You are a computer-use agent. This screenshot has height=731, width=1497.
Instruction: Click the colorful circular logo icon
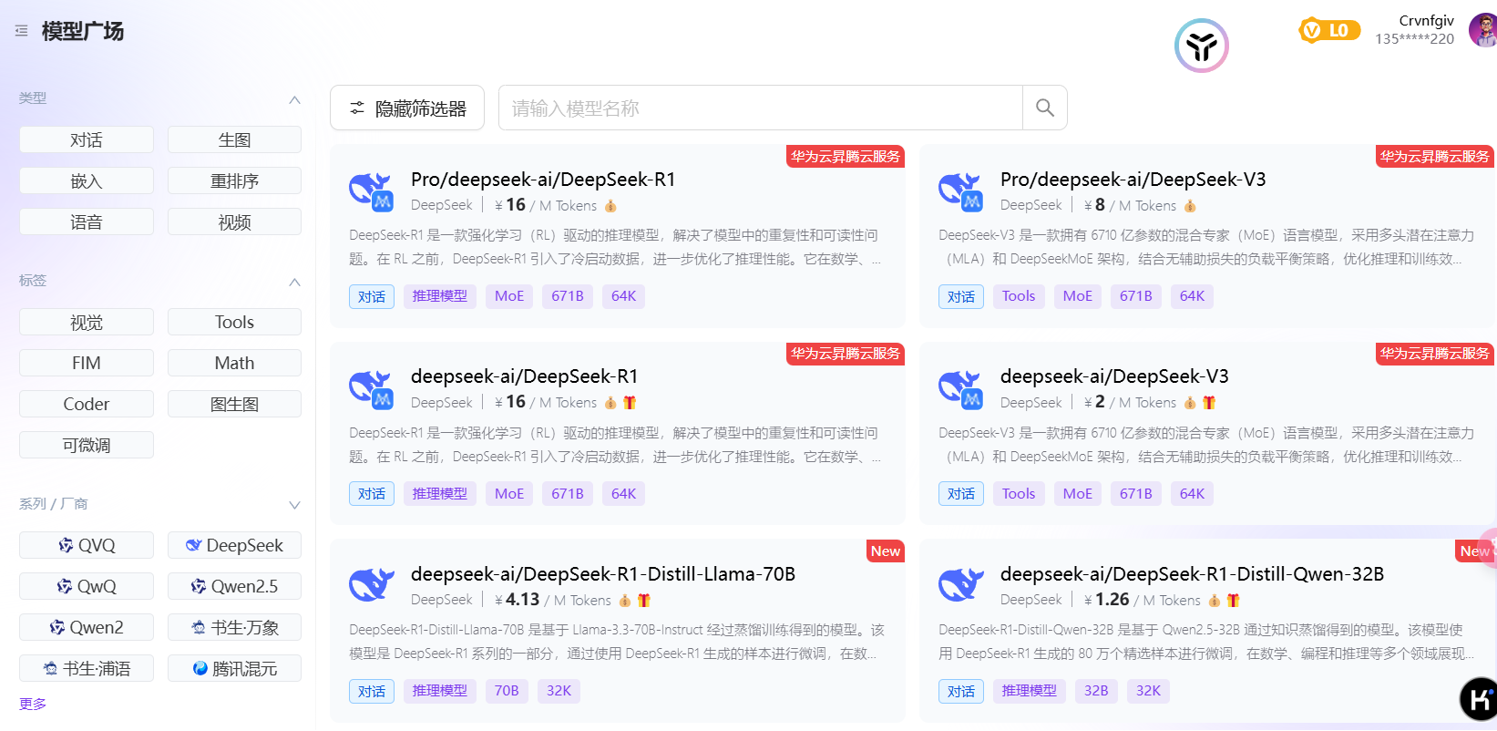click(x=1201, y=46)
